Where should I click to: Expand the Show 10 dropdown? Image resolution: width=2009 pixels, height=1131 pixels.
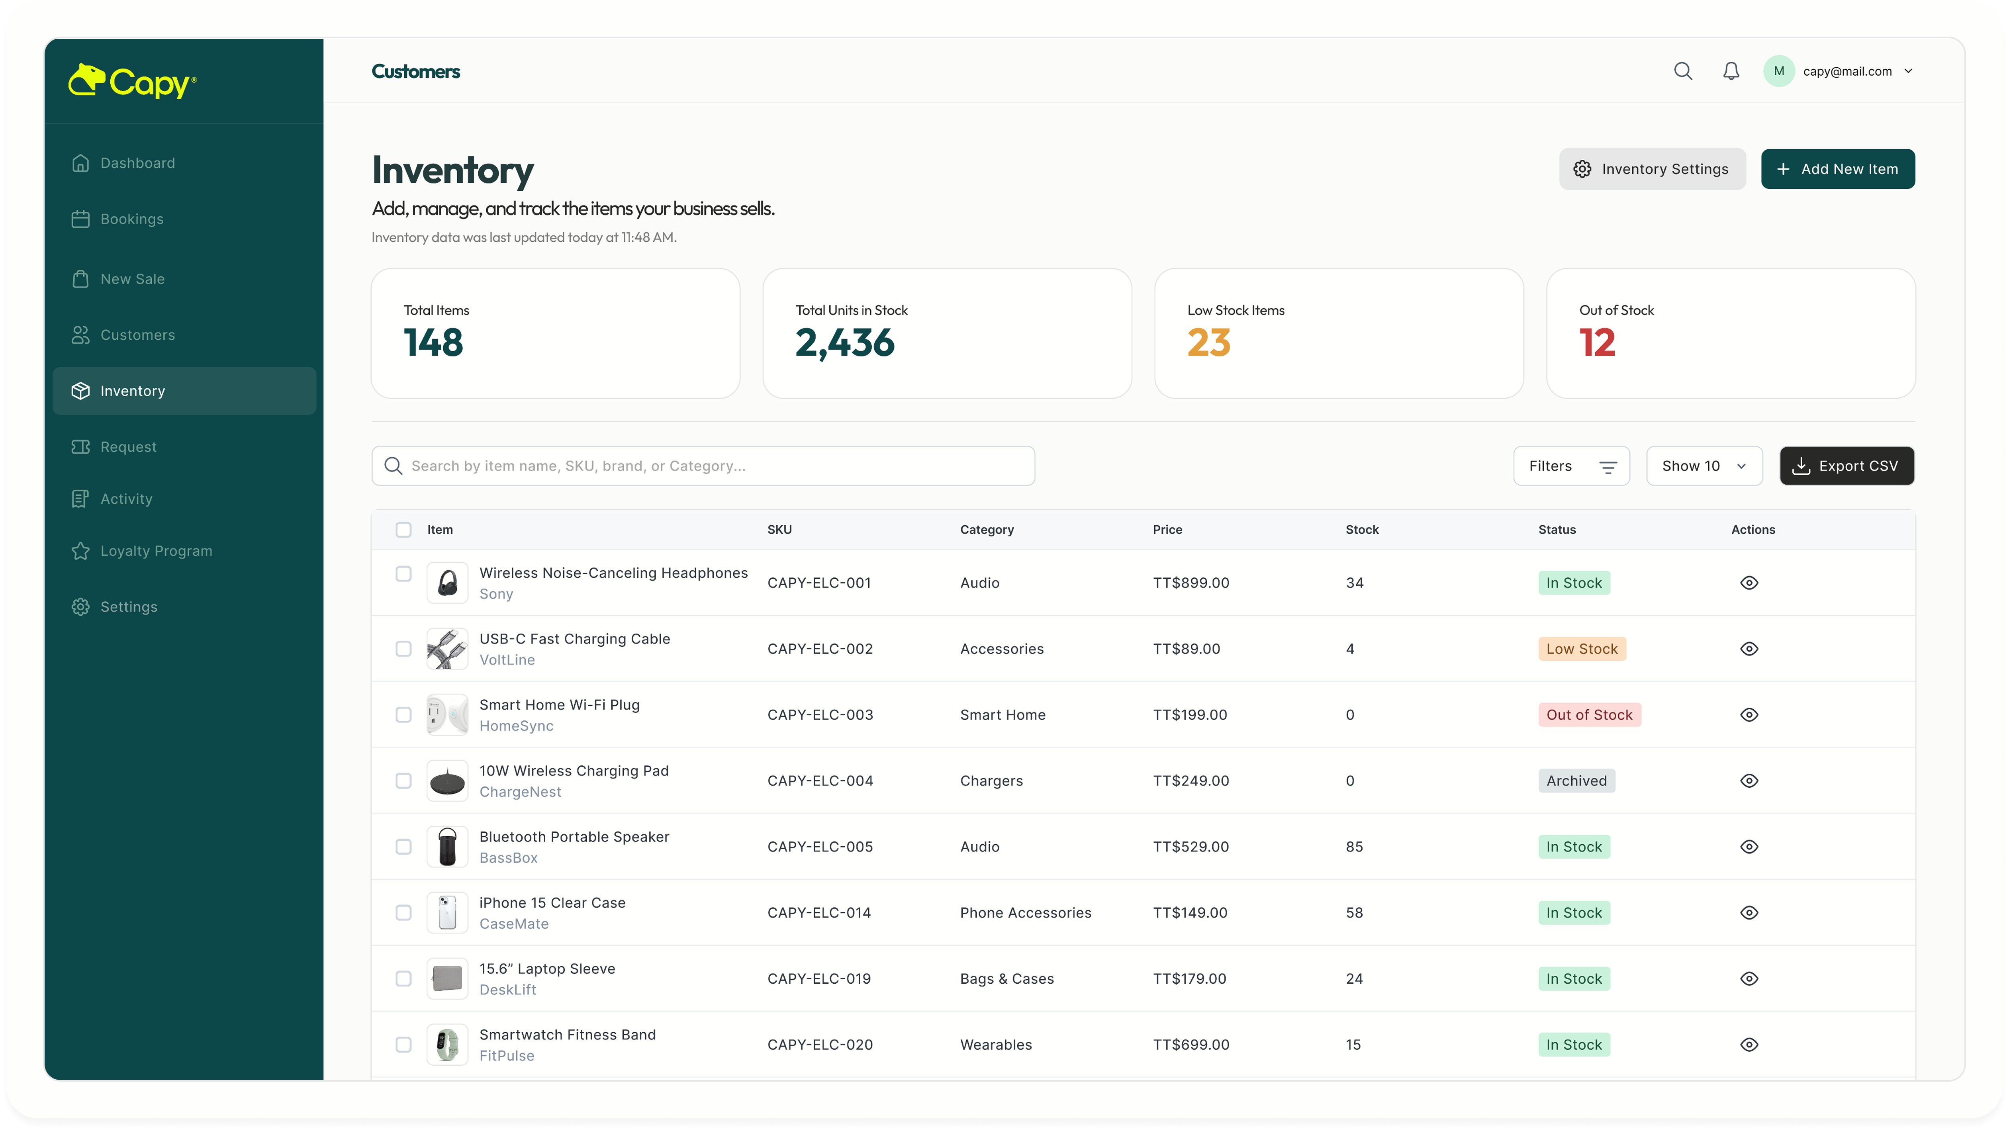pyautogui.click(x=1704, y=466)
